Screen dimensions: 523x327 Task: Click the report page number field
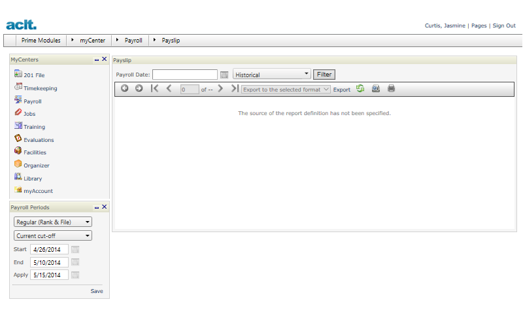[190, 90]
